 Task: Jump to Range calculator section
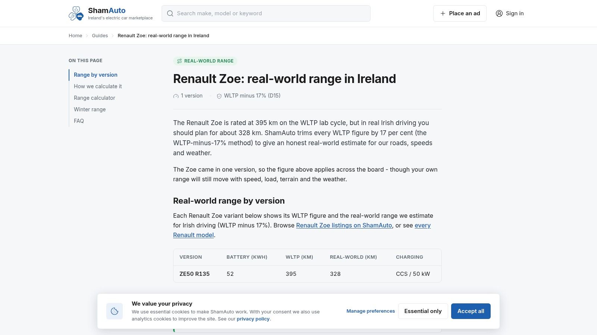pos(94,98)
